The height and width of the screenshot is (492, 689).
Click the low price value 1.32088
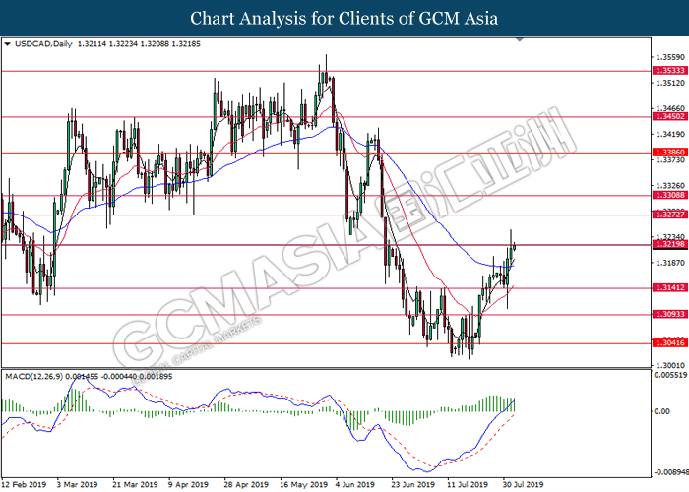click(x=155, y=44)
